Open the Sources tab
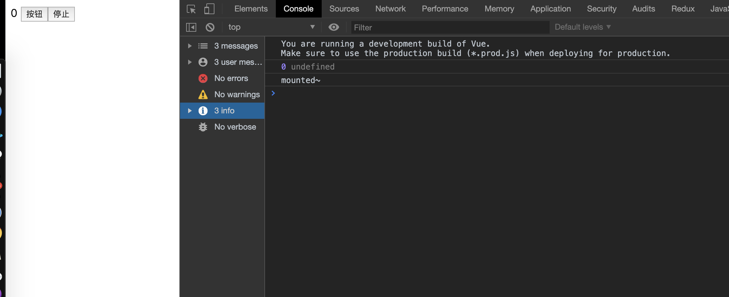 344,9
